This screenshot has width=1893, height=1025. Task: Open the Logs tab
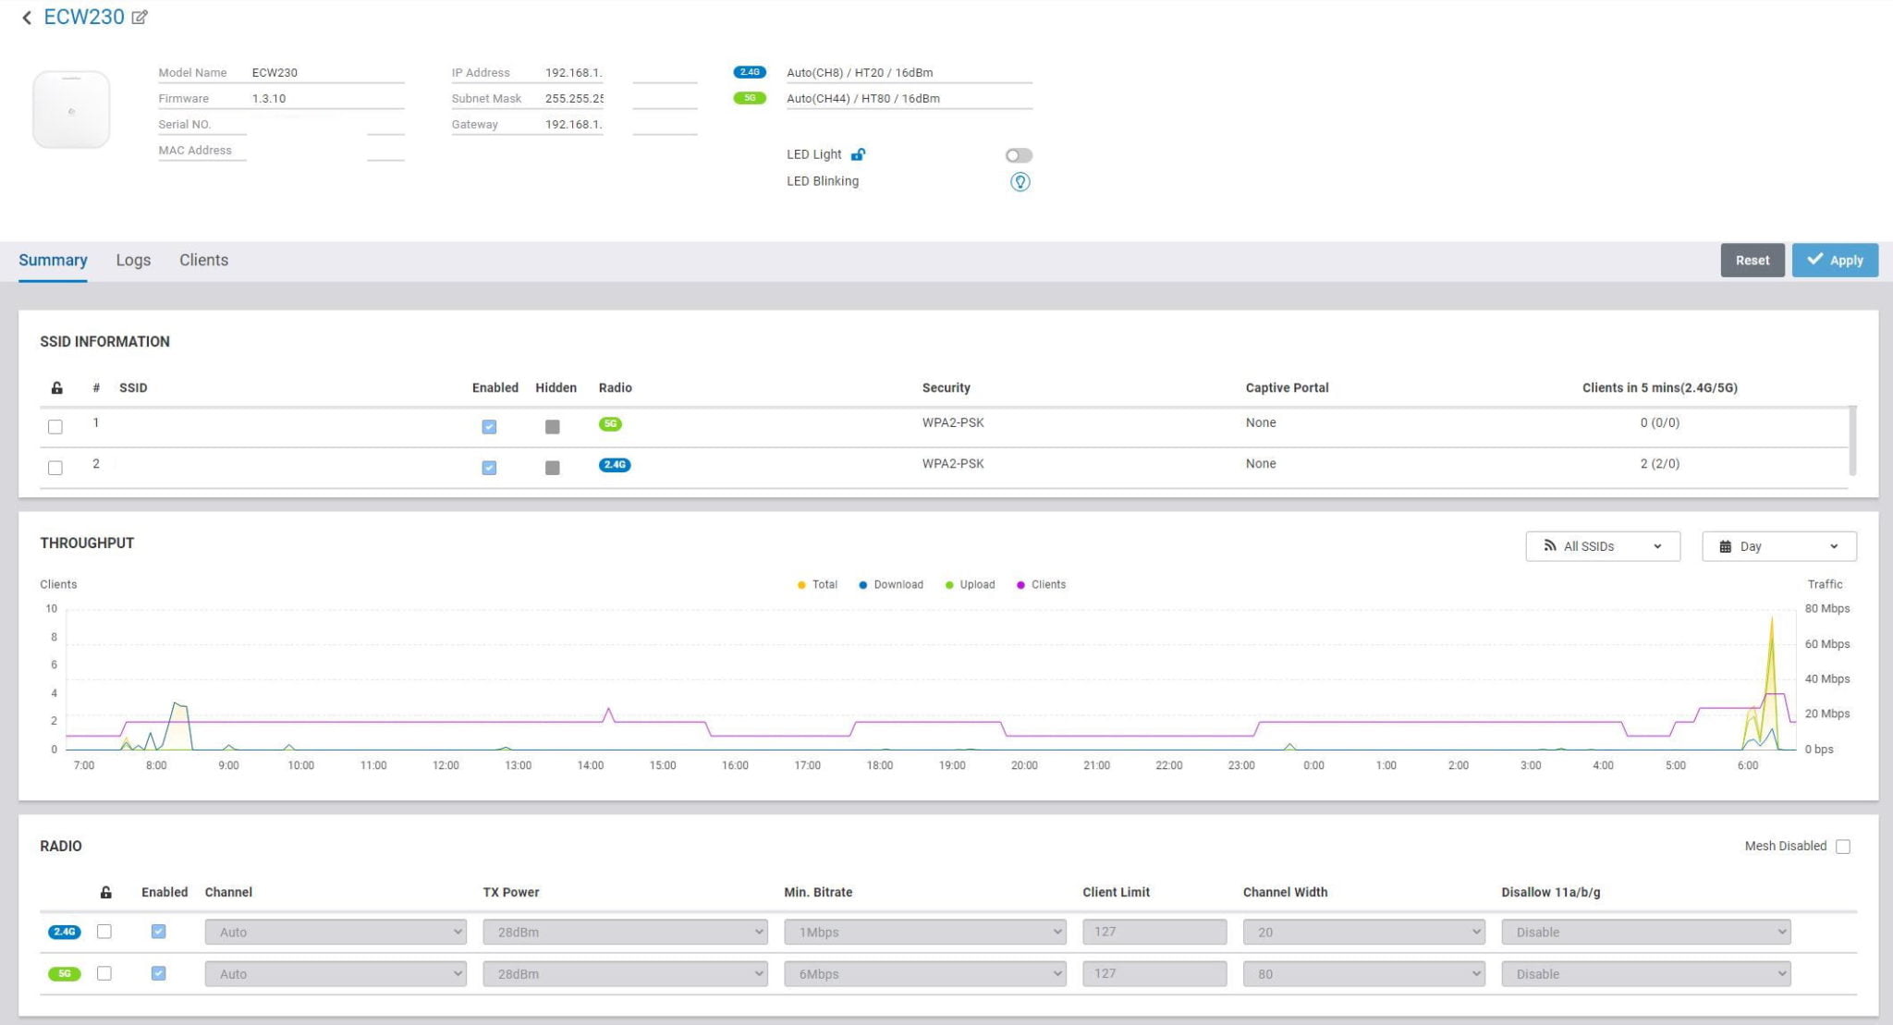coord(133,260)
